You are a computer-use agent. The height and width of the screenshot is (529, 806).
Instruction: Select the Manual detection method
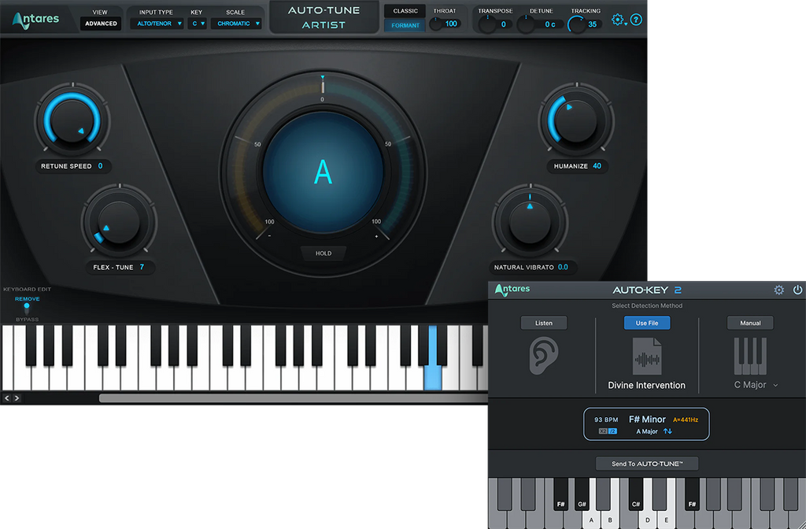[750, 323]
